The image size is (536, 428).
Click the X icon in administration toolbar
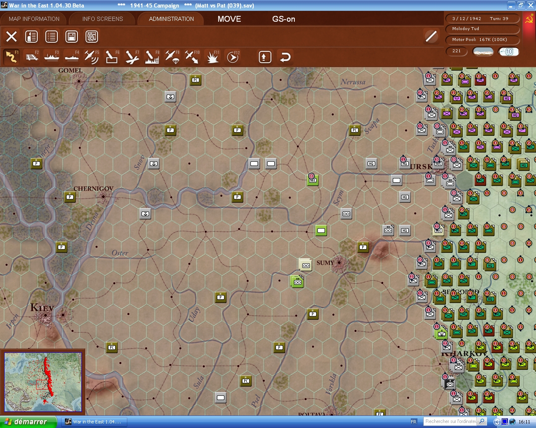coord(11,36)
